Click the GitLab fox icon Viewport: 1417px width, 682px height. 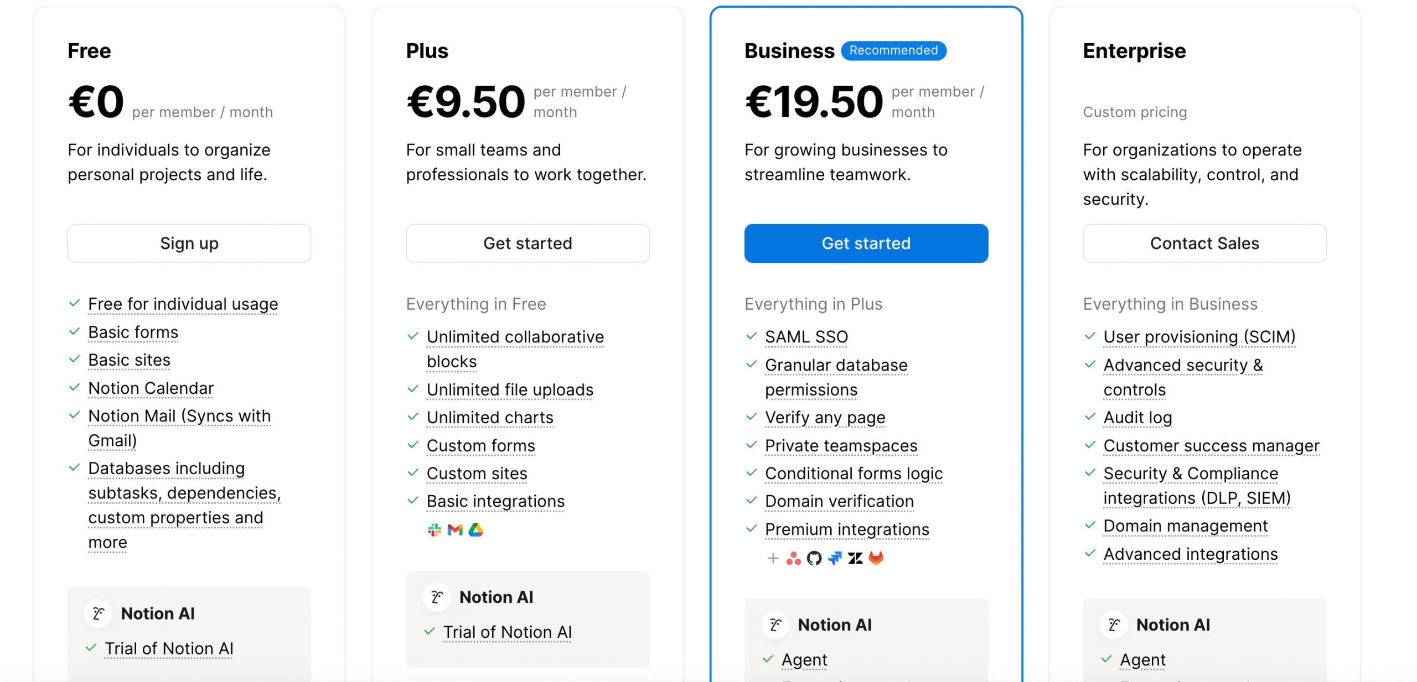(x=876, y=559)
